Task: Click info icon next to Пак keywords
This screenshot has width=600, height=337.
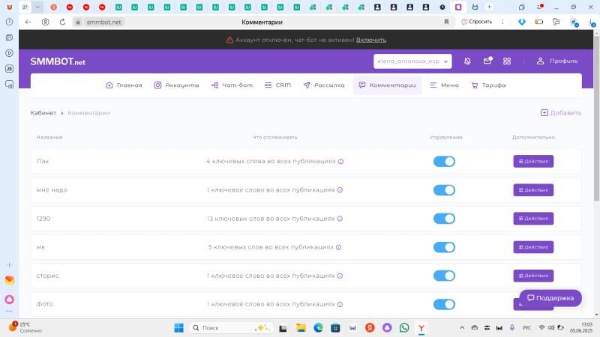Action: pos(340,161)
